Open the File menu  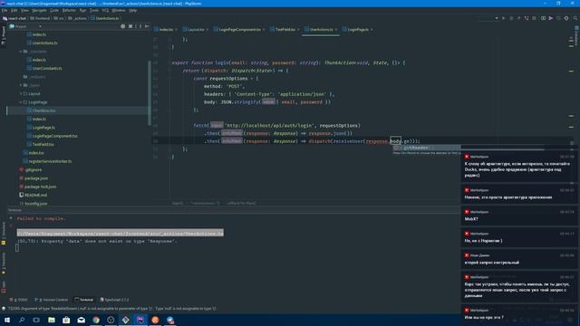click(5, 10)
